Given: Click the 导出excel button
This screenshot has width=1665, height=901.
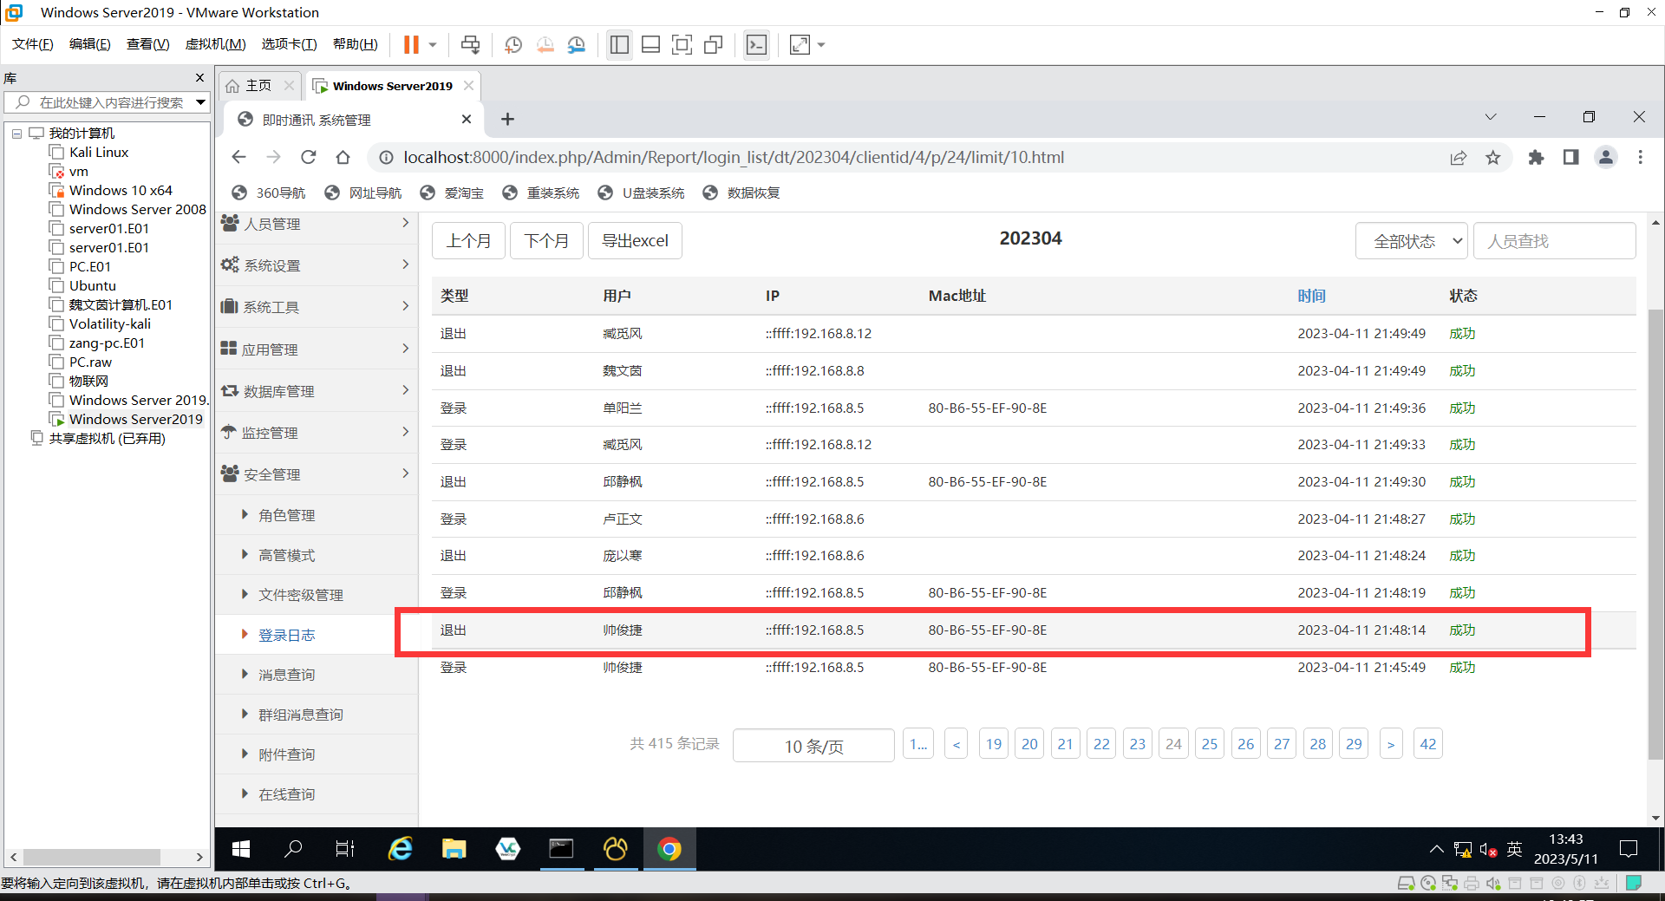Looking at the screenshot, I should pos(636,241).
